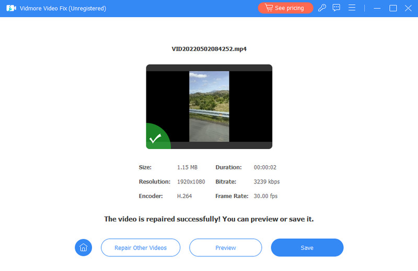Open the See pricing cart button
The image size is (418, 271).
point(285,8)
